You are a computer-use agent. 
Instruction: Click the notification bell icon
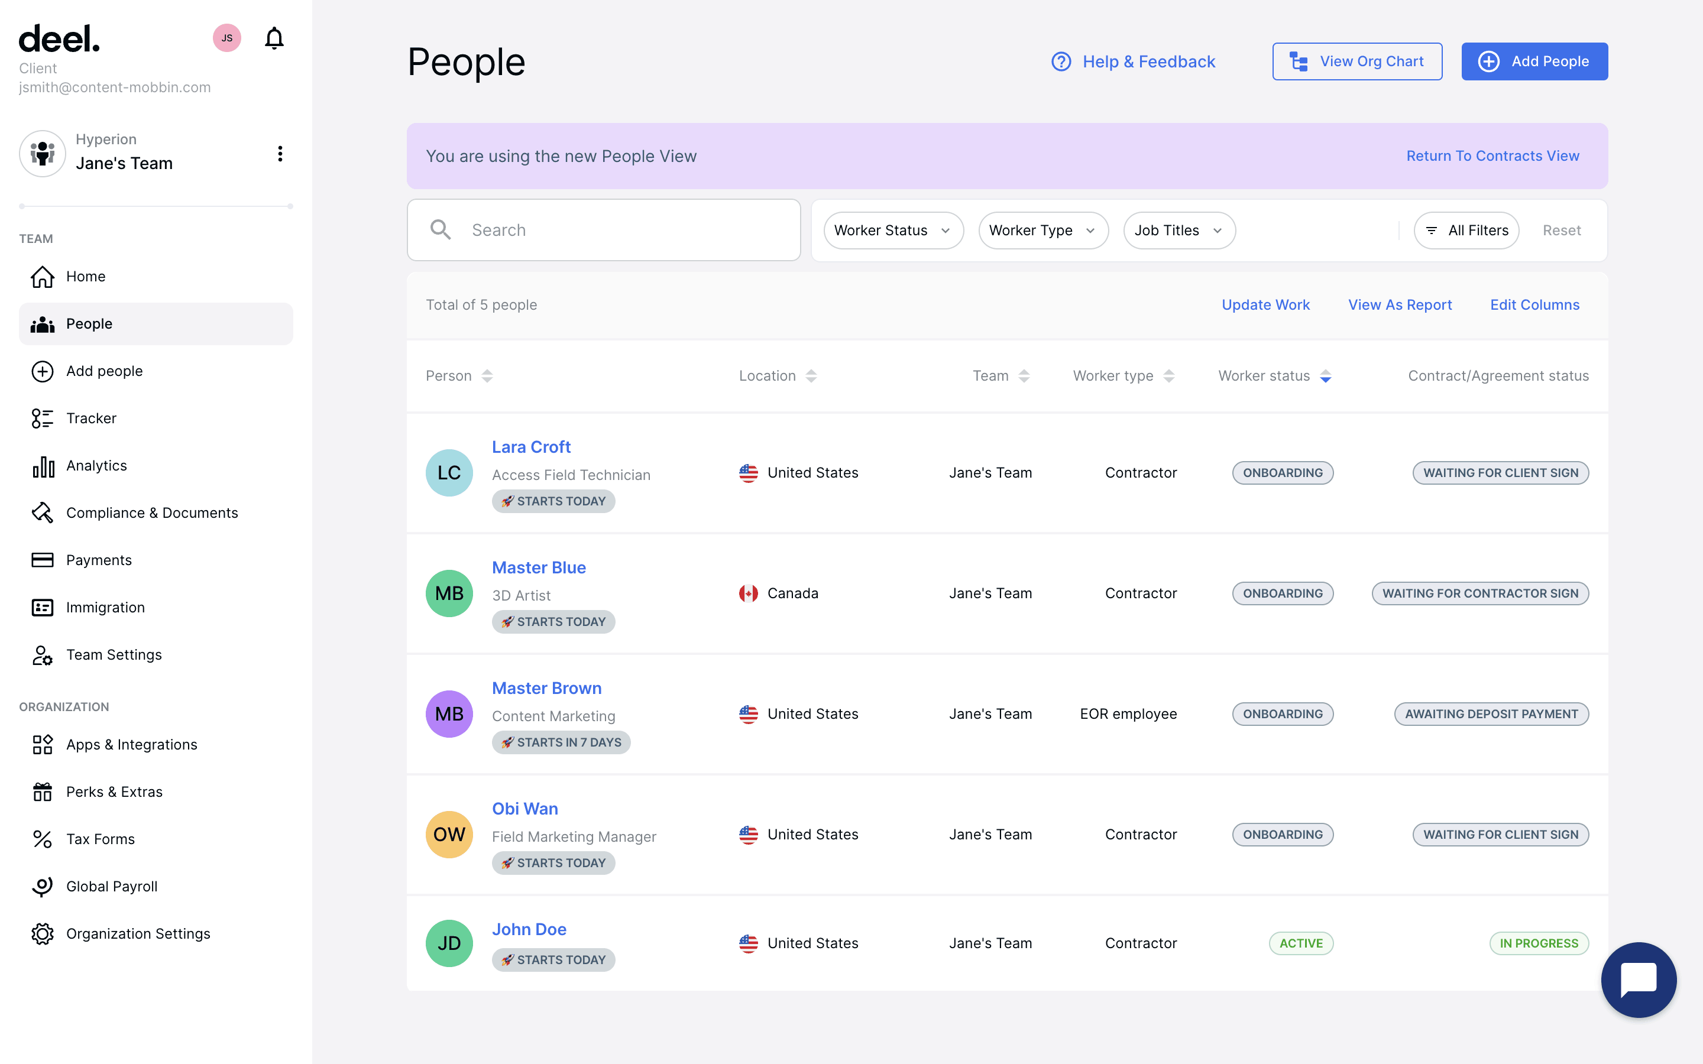coord(274,38)
